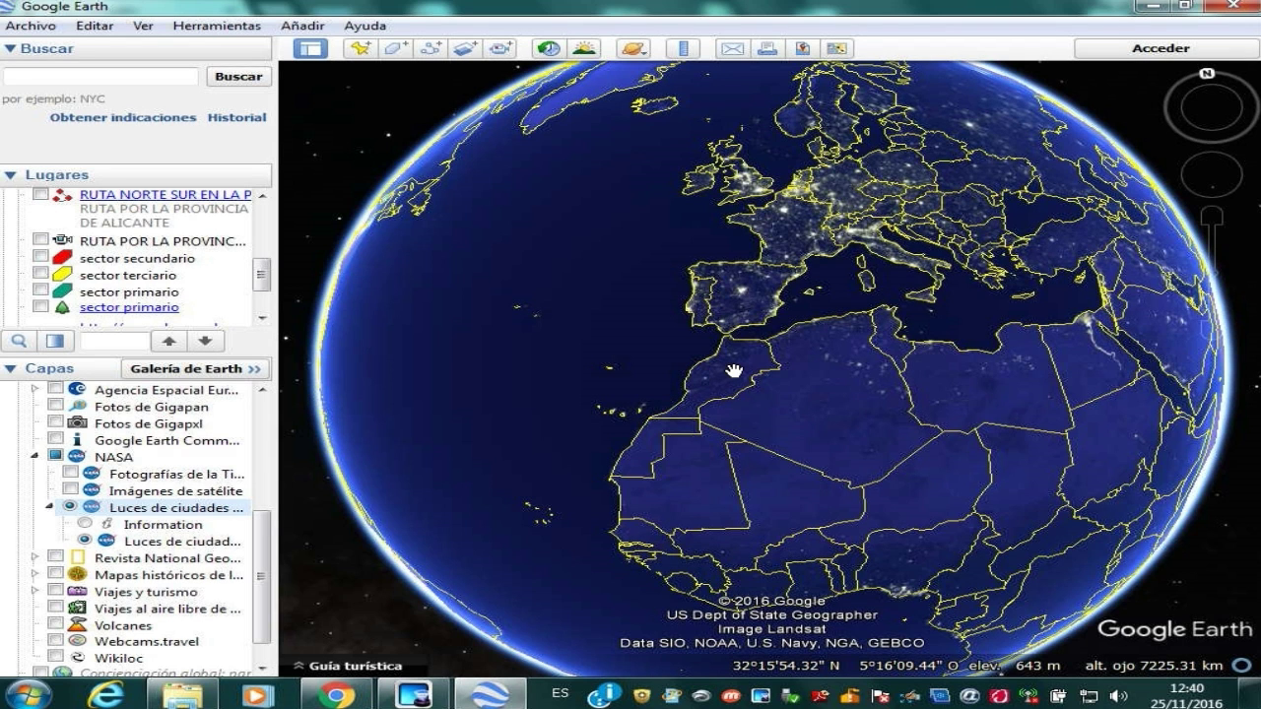Toggle sunlight across the landscape

point(584,48)
